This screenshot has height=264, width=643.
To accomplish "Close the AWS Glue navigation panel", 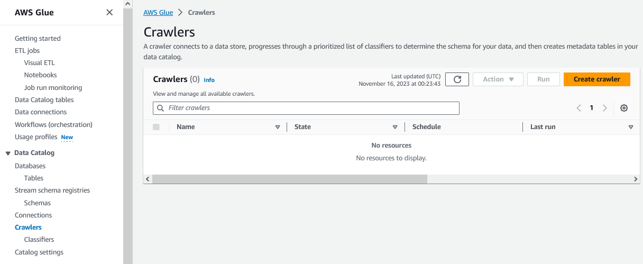I will (x=109, y=12).
